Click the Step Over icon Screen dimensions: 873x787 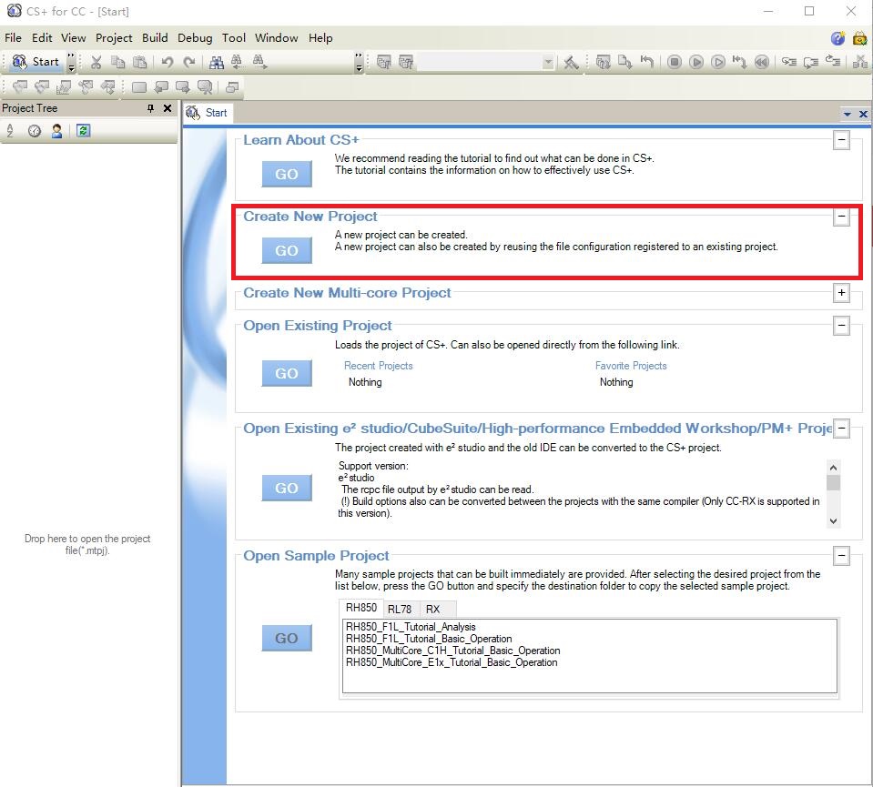tap(810, 62)
